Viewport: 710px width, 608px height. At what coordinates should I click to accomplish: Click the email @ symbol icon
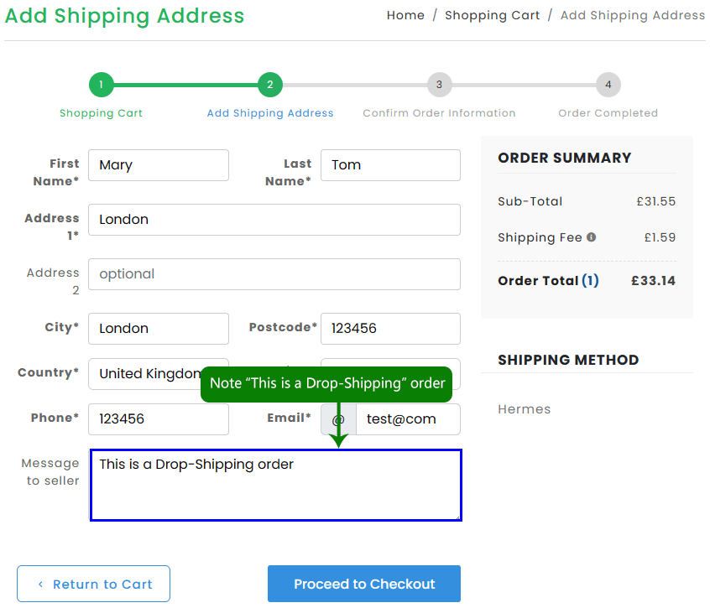[x=338, y=419]
